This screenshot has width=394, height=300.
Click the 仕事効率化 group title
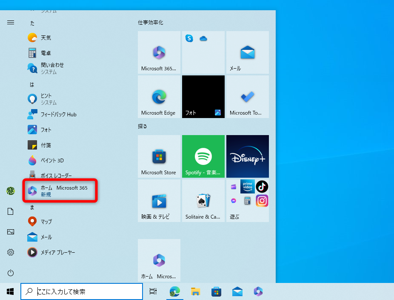pyautogui.click(x=151, y=23)
